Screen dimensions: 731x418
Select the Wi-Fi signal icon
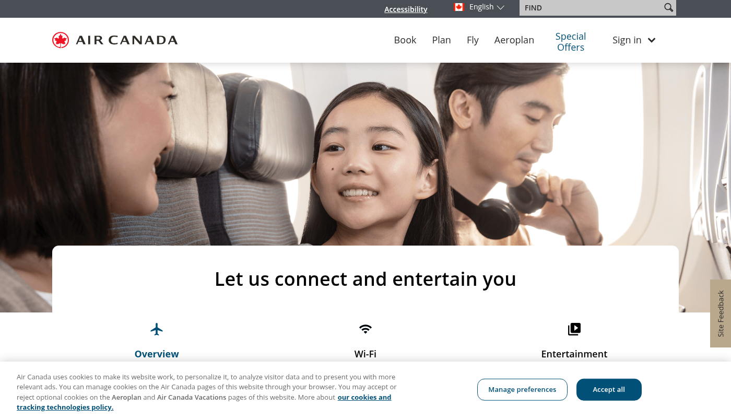[x=365, y=329]
